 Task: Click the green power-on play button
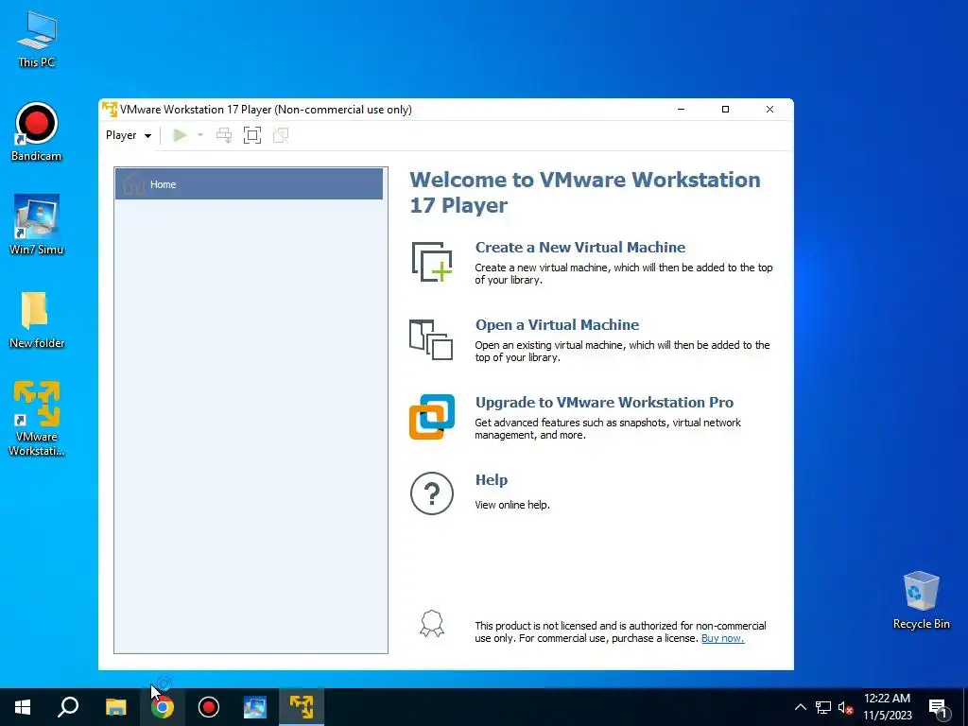[180, 135]
